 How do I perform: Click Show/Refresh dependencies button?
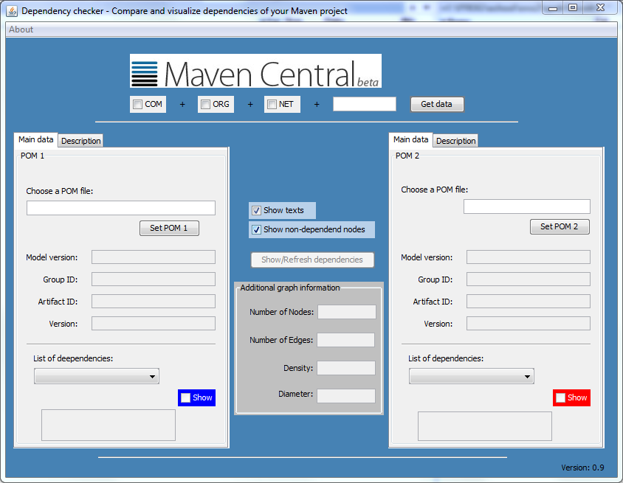pos(312,260)
